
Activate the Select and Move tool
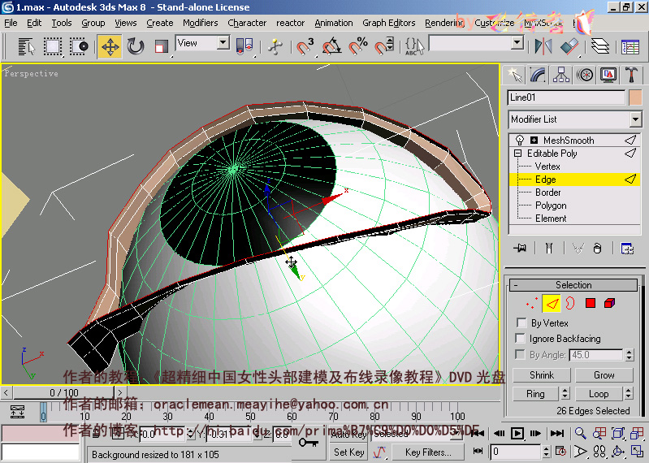pos(110,46)
